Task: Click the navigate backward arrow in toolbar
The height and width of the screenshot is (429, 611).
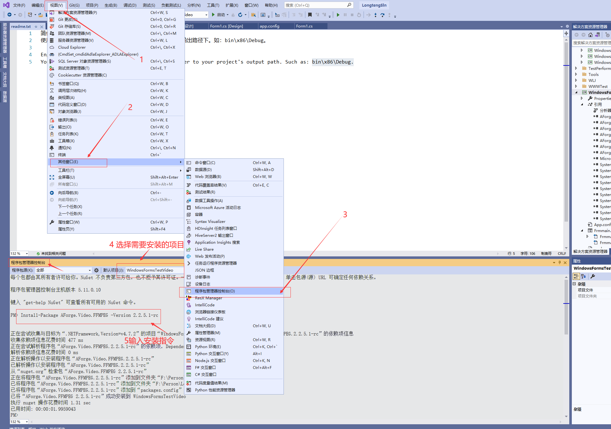Action: pos(9,15)
